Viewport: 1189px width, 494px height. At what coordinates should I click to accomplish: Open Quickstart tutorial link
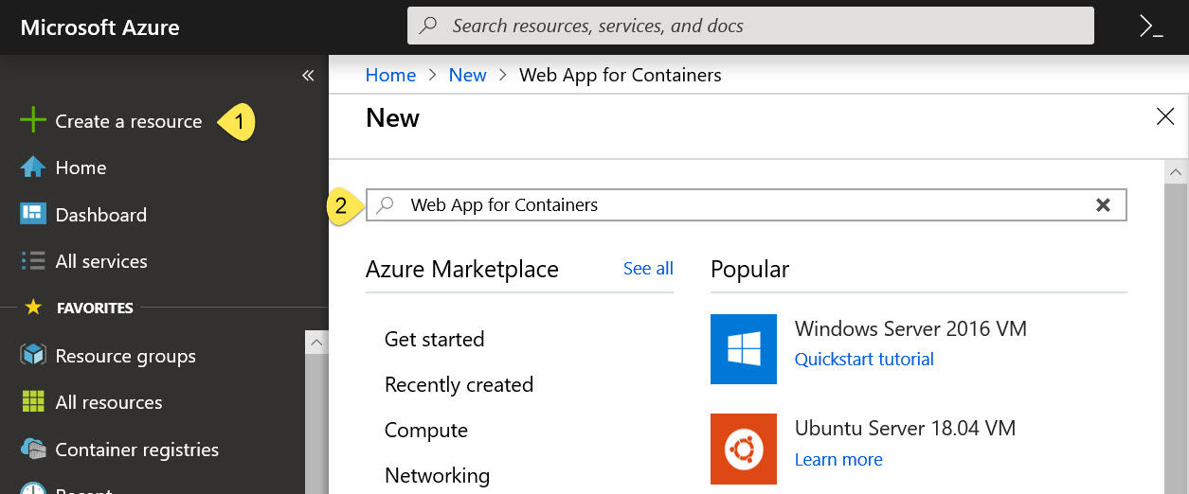pos(864,359)
